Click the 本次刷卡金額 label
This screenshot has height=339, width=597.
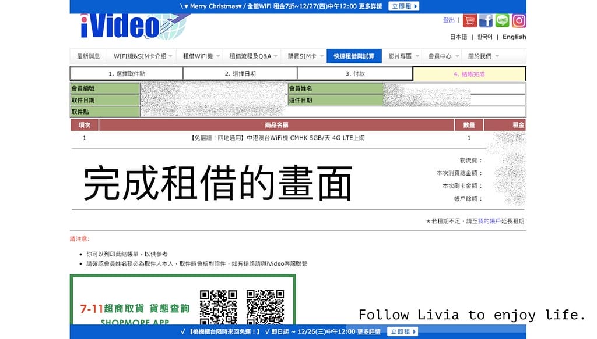click(x=462, y=186)
